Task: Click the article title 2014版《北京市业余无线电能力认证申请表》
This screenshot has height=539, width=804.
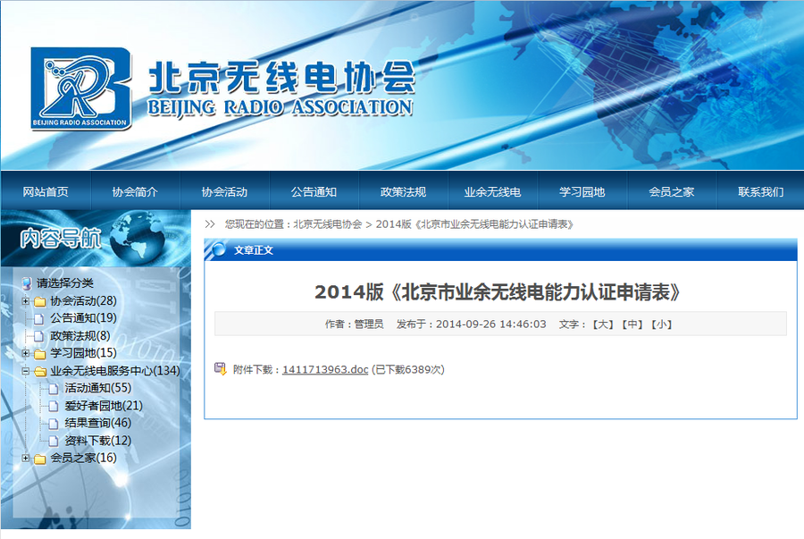Action: pos(497,292)
